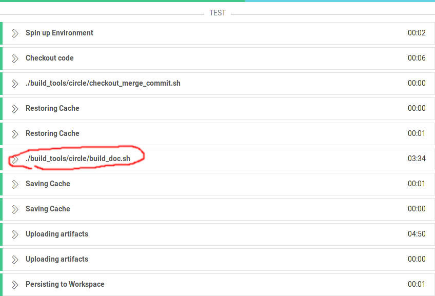Expand the checkout_merge_commit.sh step chevron
The image size is (435, 296).
coord(15,84)
